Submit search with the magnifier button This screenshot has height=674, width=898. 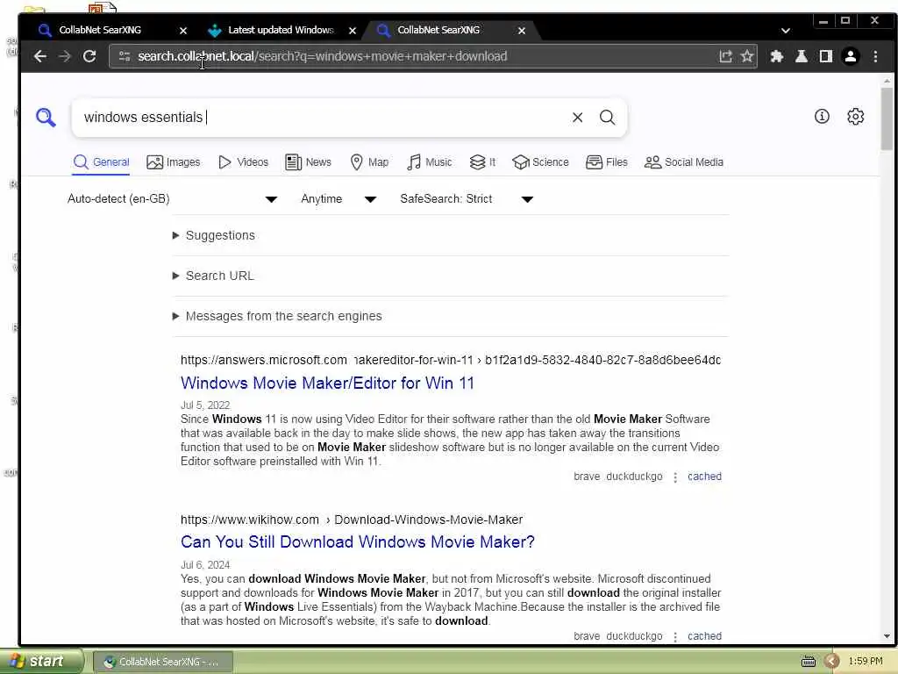click(x=607, y=118)
